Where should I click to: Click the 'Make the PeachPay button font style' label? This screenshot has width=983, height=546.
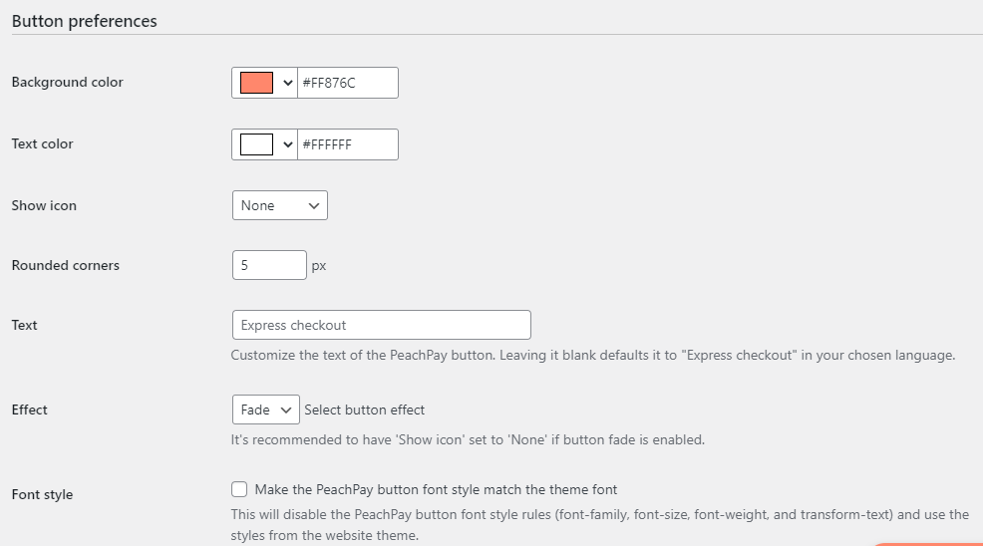tap(436, 489)
